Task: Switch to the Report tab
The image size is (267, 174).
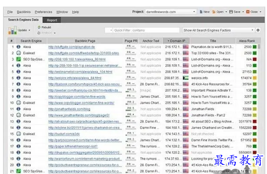Action: [52, 20]
